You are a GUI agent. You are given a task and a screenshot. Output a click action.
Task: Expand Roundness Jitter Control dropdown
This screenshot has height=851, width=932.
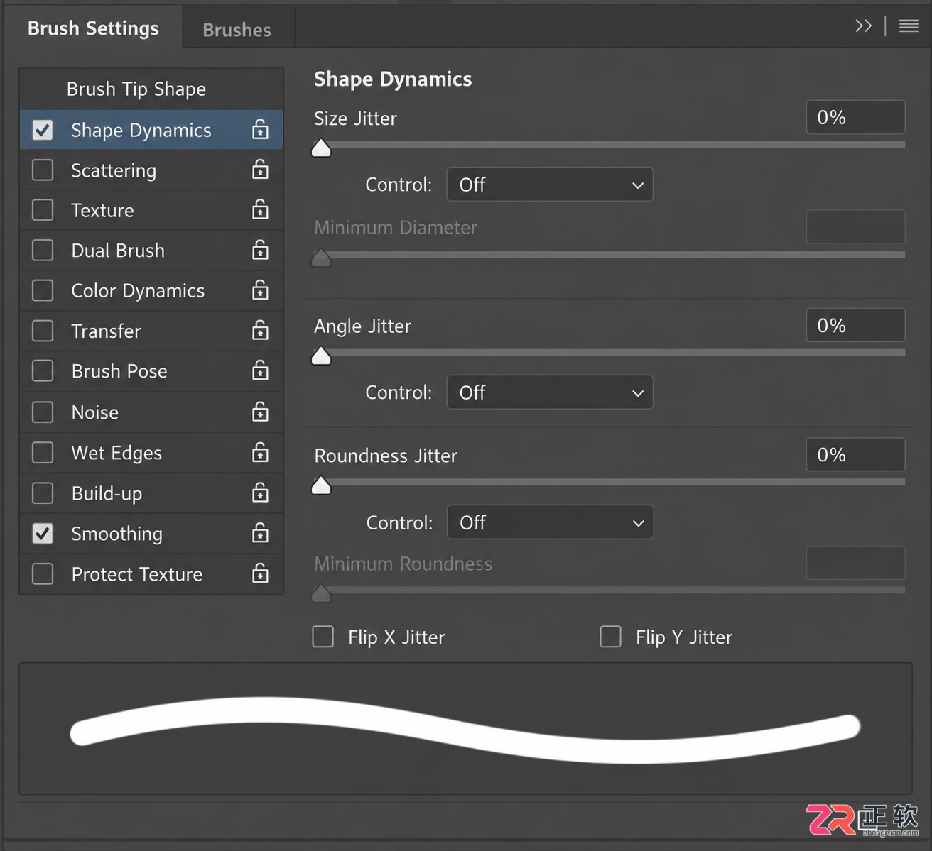550,522
